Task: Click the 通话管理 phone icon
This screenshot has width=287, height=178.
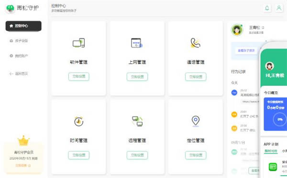Action: [196, 43]
